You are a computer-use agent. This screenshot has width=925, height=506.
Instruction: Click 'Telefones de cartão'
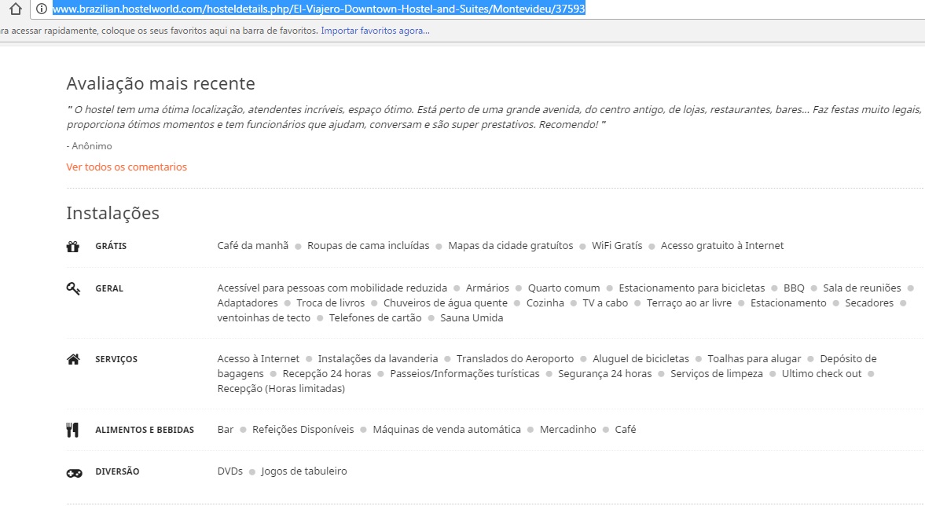pos(375,317)
